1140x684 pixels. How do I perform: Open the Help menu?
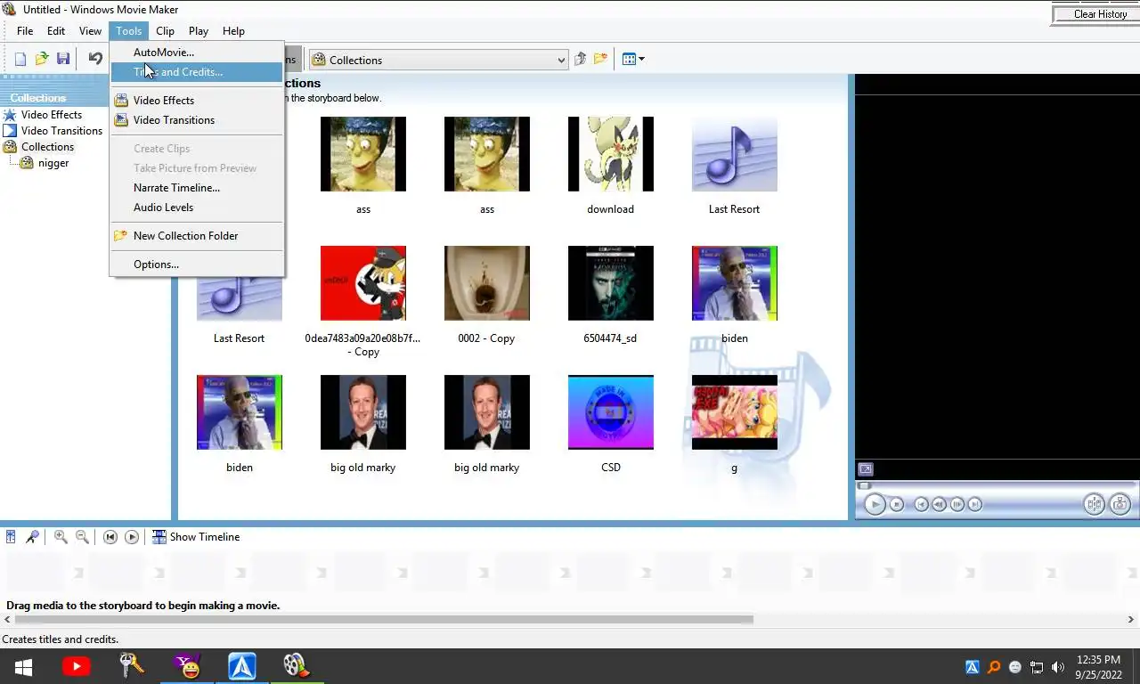[233, 30]
